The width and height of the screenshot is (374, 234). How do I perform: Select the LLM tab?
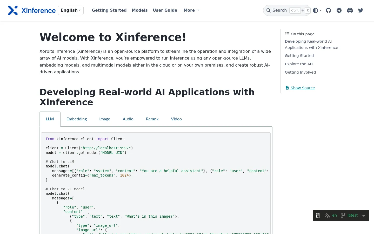pos(50,119)
